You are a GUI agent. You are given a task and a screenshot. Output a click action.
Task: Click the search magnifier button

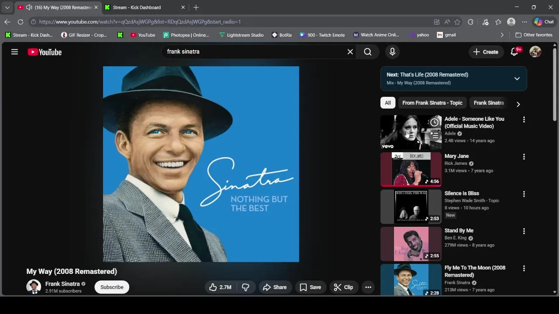pos(368,52)
